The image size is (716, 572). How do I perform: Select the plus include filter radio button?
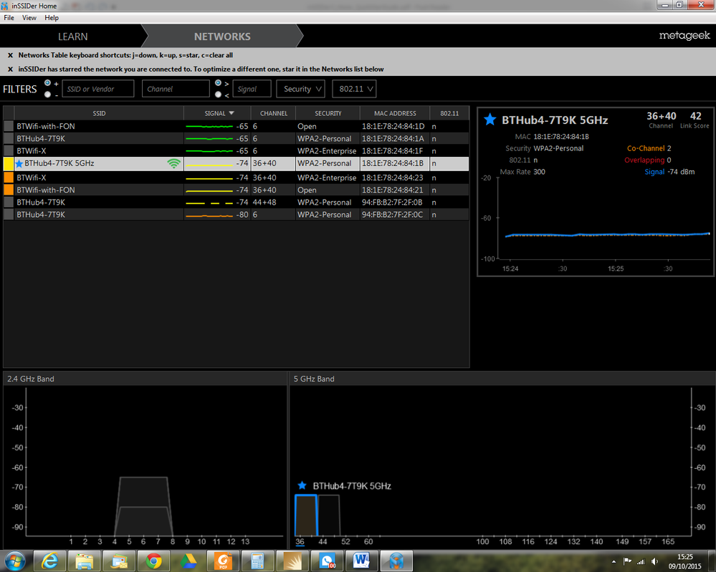[x=47, y=83]
